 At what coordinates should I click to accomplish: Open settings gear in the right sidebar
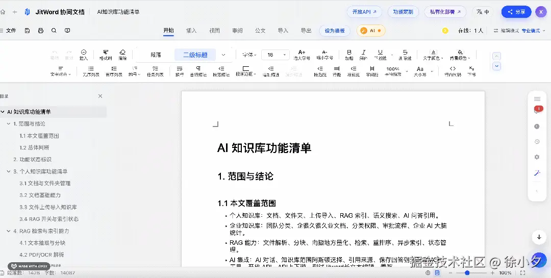tap(537, 157)
